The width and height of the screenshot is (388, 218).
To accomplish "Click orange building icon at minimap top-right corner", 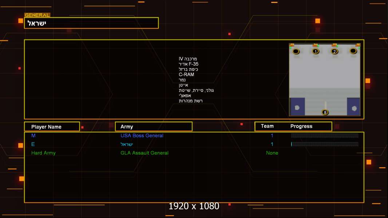I will coord(358,45).
